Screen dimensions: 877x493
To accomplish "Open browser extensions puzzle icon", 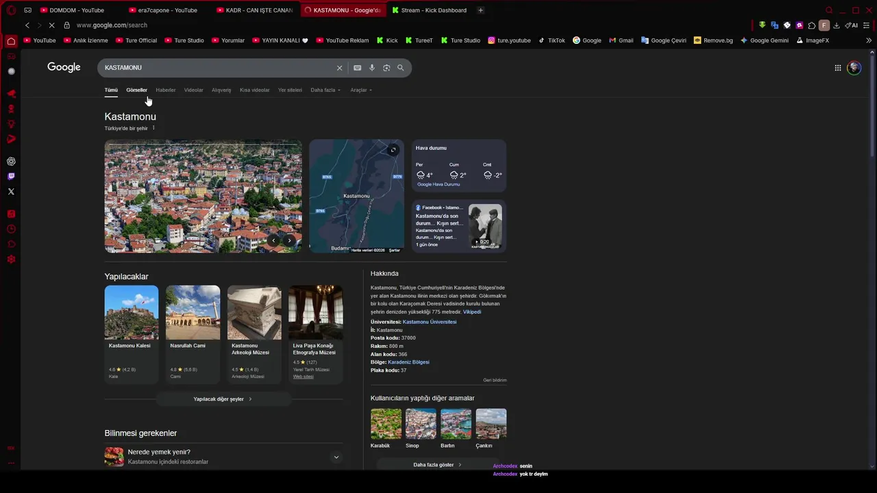I will coord(812,25).
